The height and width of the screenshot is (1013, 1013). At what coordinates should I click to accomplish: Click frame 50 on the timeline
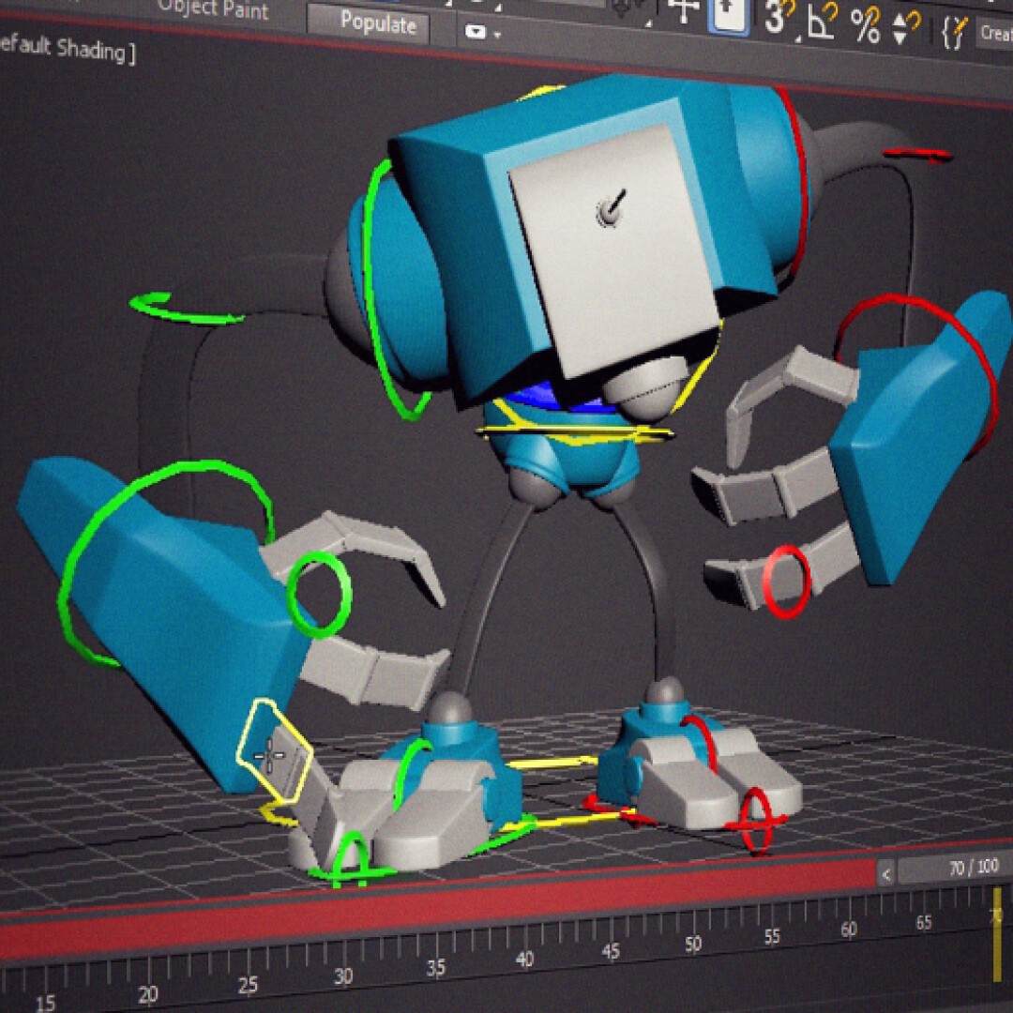click(693, 943)
